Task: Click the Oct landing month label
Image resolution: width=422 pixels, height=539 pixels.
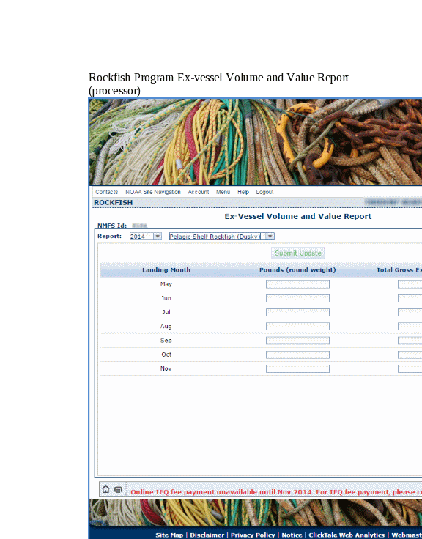Action: [166, 354]
